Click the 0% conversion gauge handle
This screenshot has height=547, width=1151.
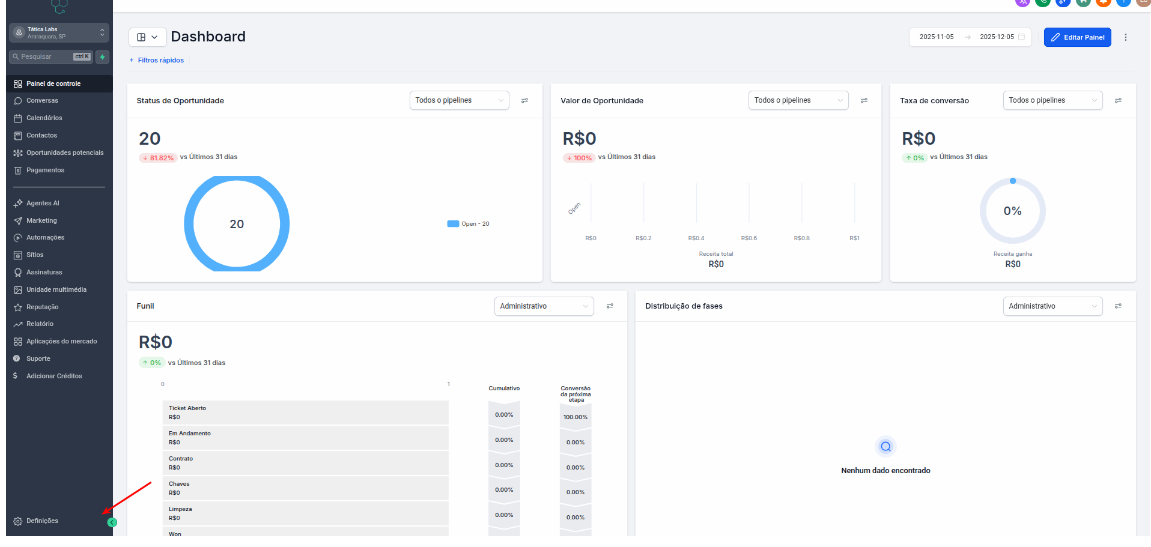(x=1013, y=181)
